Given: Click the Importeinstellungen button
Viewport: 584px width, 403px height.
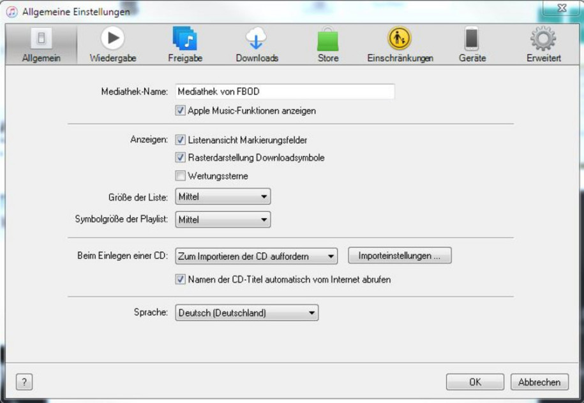Looking at the screenshot, I should [400, 256].
